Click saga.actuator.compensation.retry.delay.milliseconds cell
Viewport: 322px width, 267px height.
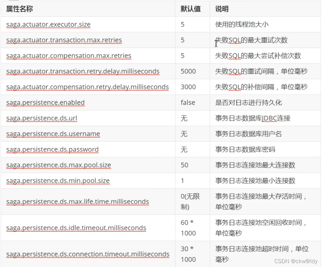(87, 87)
